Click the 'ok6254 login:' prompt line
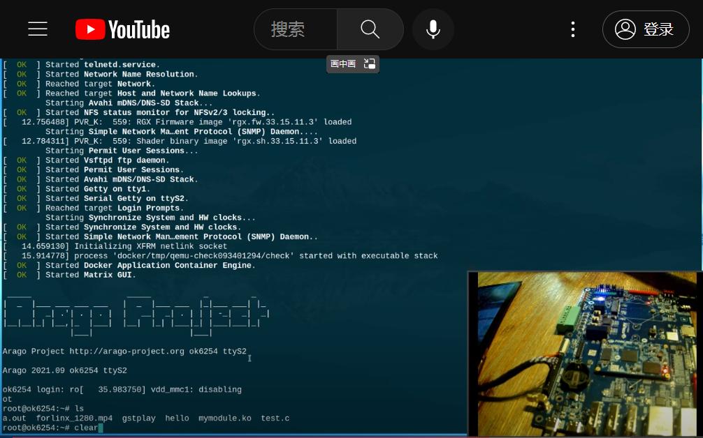 click(122, 390)
